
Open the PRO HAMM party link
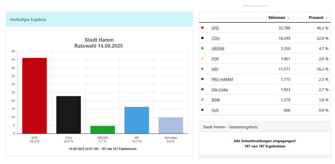[x=222, y=80]
